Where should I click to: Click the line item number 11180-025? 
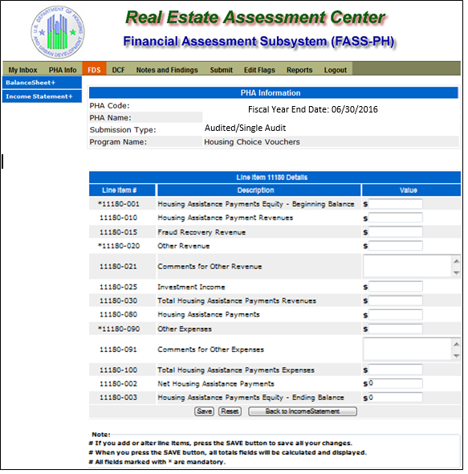click(x=119, y=287)
